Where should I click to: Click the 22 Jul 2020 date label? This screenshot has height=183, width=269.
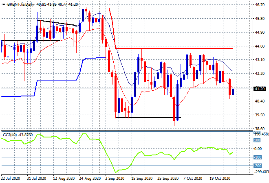click(11, 179)
